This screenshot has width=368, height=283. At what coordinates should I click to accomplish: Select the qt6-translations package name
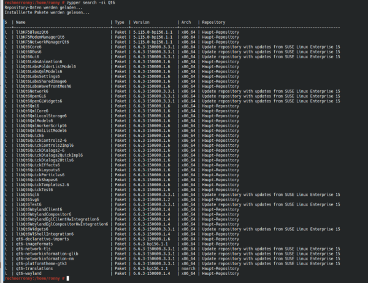click(34, 269)
